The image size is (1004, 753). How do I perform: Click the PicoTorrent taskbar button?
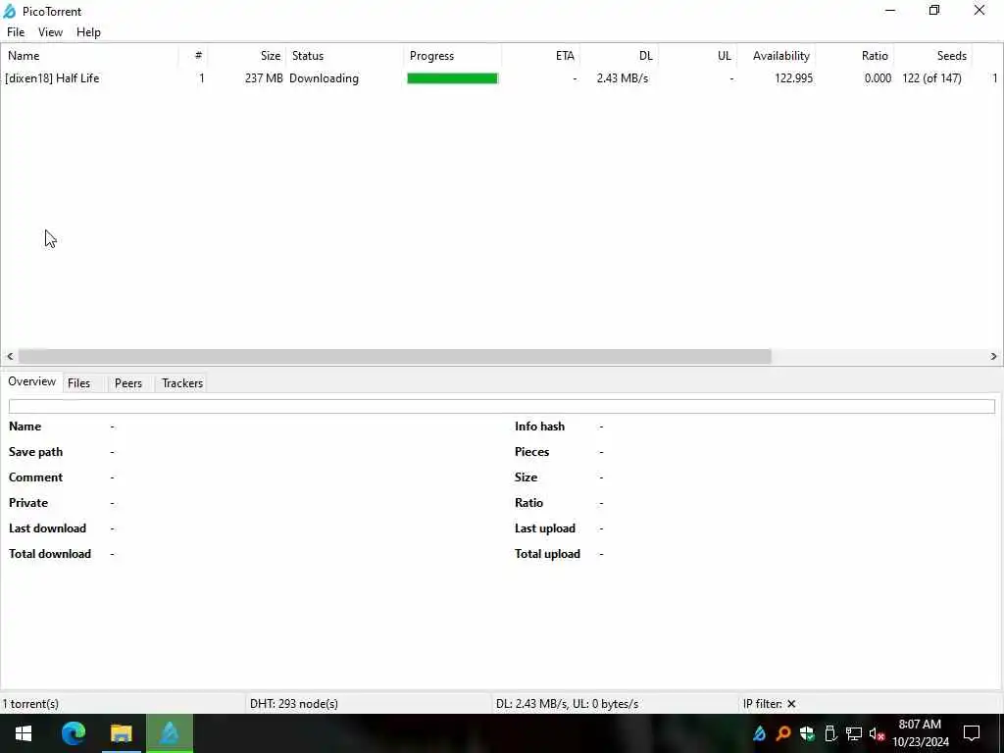coord(170,733)
